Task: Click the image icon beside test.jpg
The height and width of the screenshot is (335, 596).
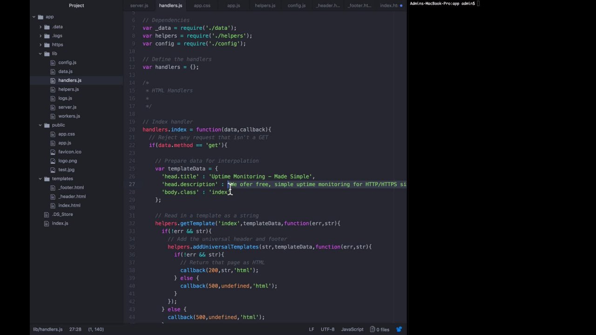Action: 53,170
